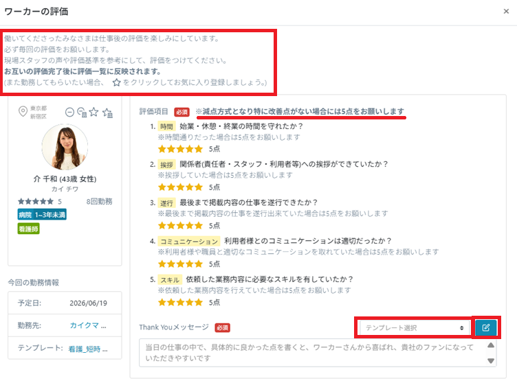Click the yellow 遂行 category tag
The width and height of the screenshot is (517, 383).
click(166, 203)
